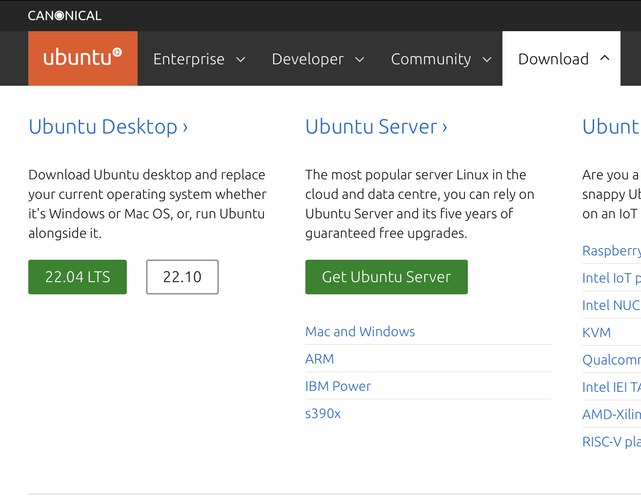641x498 pixels.
Task: Open the Mac and Windows link
Action: coord(360,331)
